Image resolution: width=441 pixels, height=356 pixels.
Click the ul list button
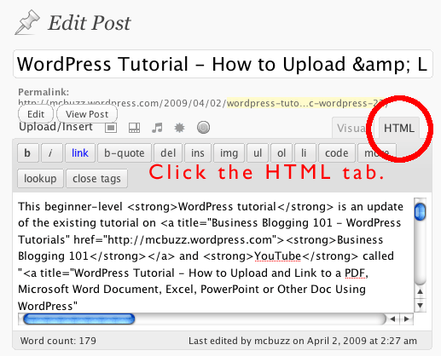coord(258,153)
